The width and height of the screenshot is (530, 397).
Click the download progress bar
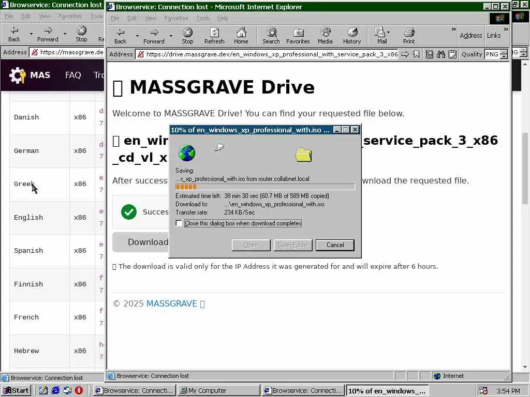[265, 187]
